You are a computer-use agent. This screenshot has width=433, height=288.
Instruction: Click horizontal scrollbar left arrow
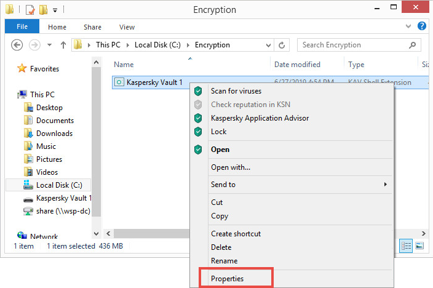108,234
